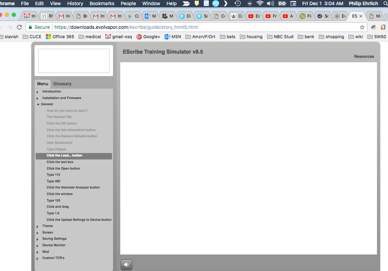Expand the Introduction section
Screen dimensions: 388x271
[x=51, y=91]
